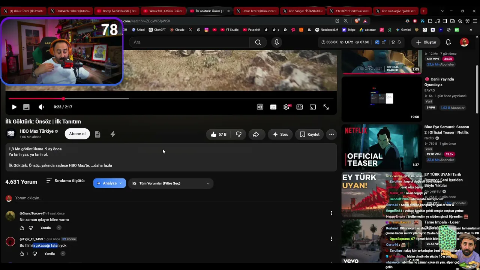Play the İlk Göktürk video
Image resolution: width=480 pixels, height=270 pixels.
tap(14, 107)
